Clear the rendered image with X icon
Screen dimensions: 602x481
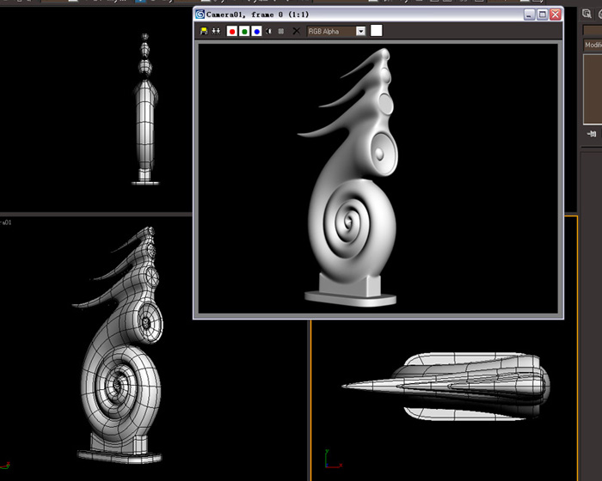296,31
